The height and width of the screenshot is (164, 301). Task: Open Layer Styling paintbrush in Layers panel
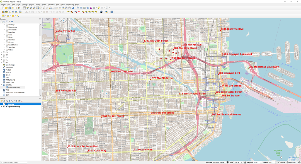tap(2, 101)
